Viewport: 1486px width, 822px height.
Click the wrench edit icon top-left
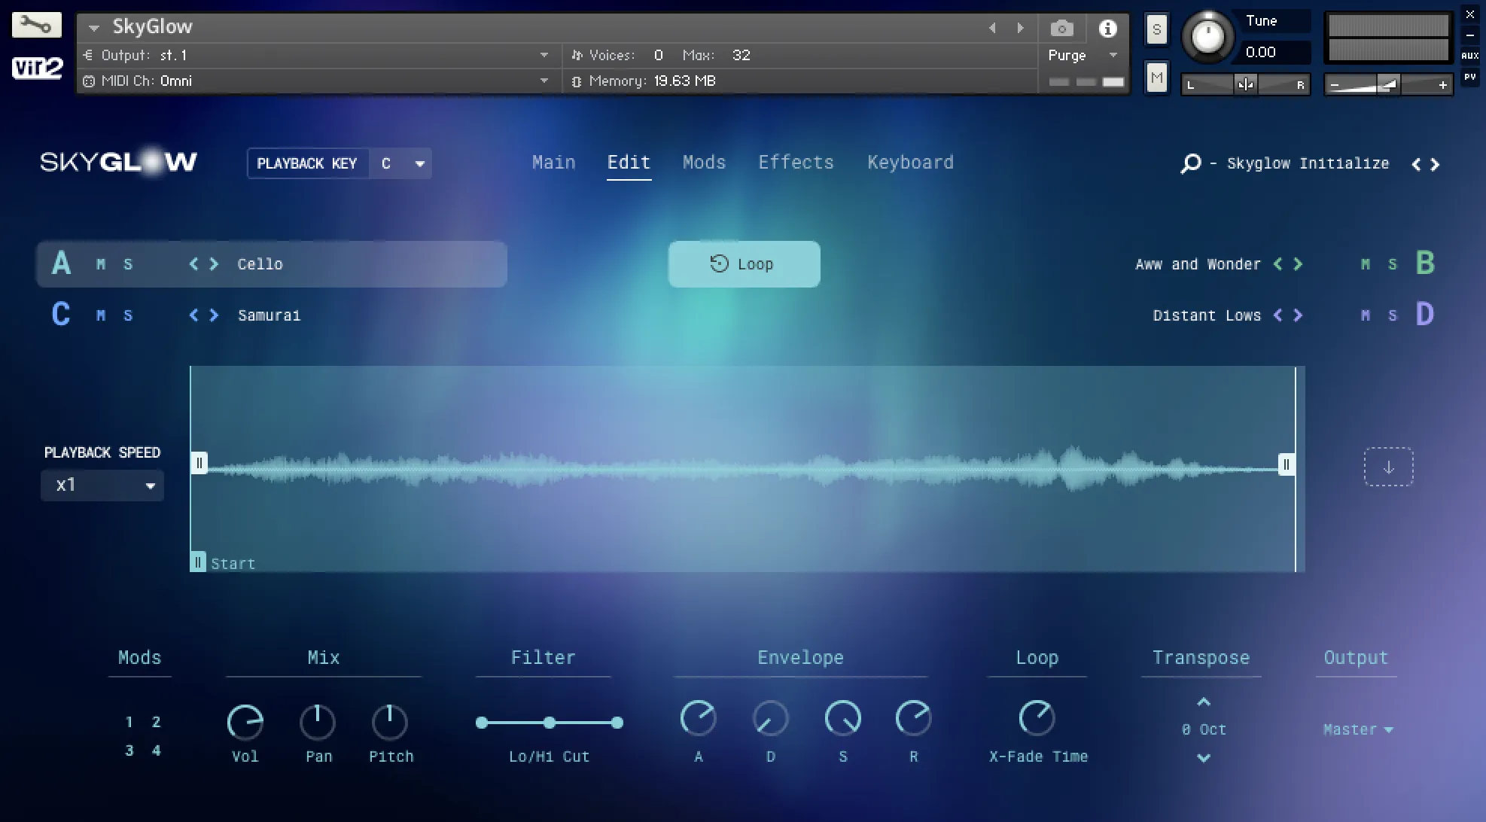pos(35,24)
